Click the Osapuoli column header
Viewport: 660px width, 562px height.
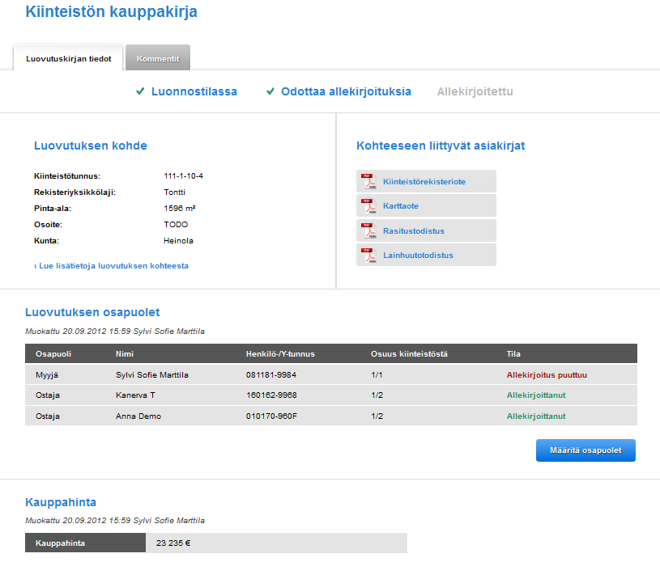[x=53, y=354]
